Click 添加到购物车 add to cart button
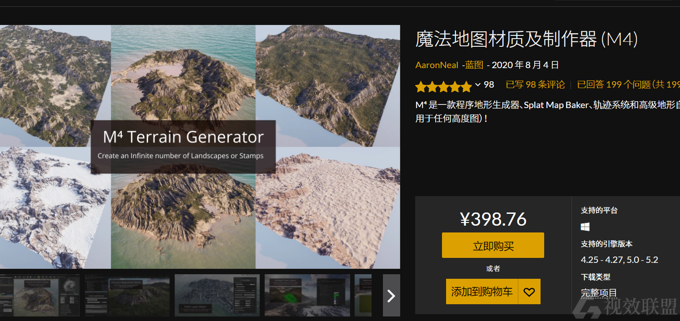The image size is (680, 321). (482, 291)
